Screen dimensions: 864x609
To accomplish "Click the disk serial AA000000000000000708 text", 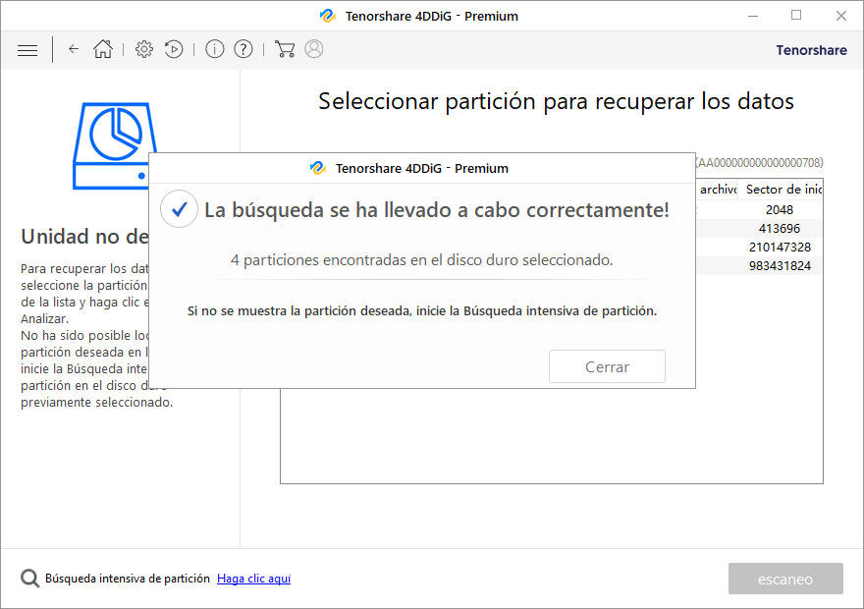I will point(759,163).
